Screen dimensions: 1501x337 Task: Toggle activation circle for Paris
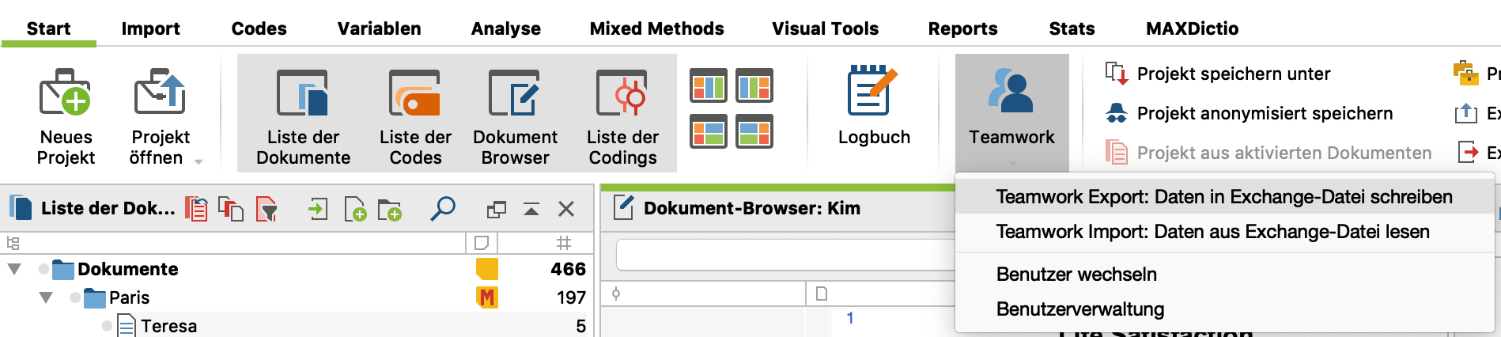(x=75, y=297)
